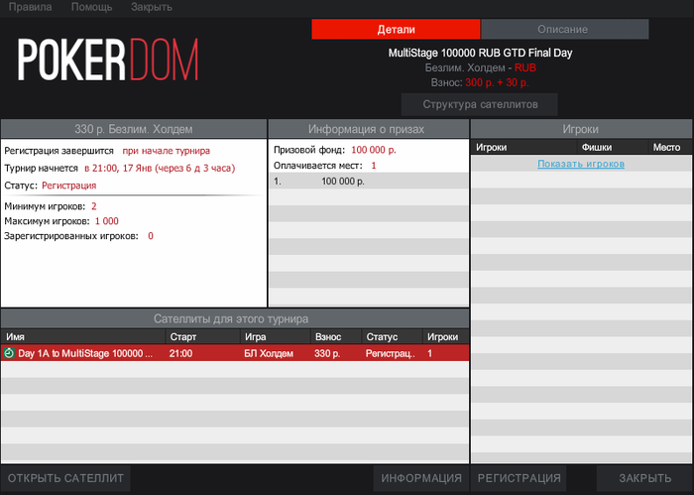
Task: Click the tournament start time в 21:00, 17 Янв
Action: pyautogui.click(x=160, y=169)
